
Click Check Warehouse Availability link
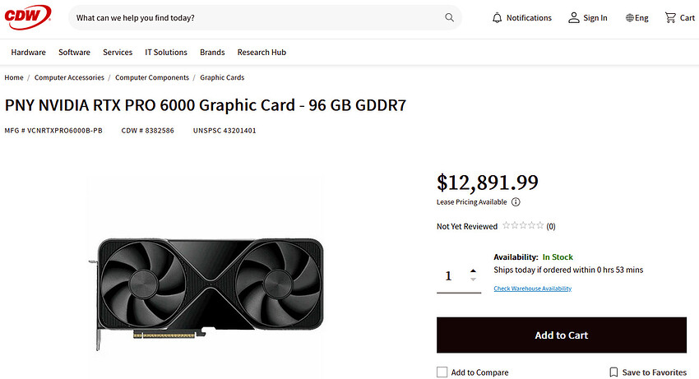pyautogui.click(x=532, y=289)
